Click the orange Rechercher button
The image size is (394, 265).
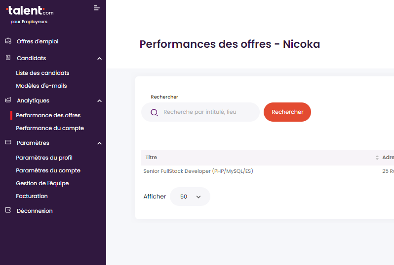click(287, 112)
